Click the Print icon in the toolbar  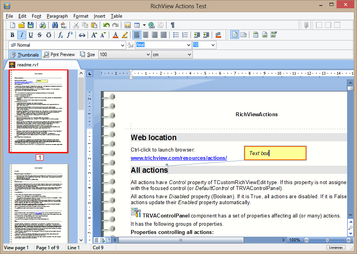[x=43, y=25]
